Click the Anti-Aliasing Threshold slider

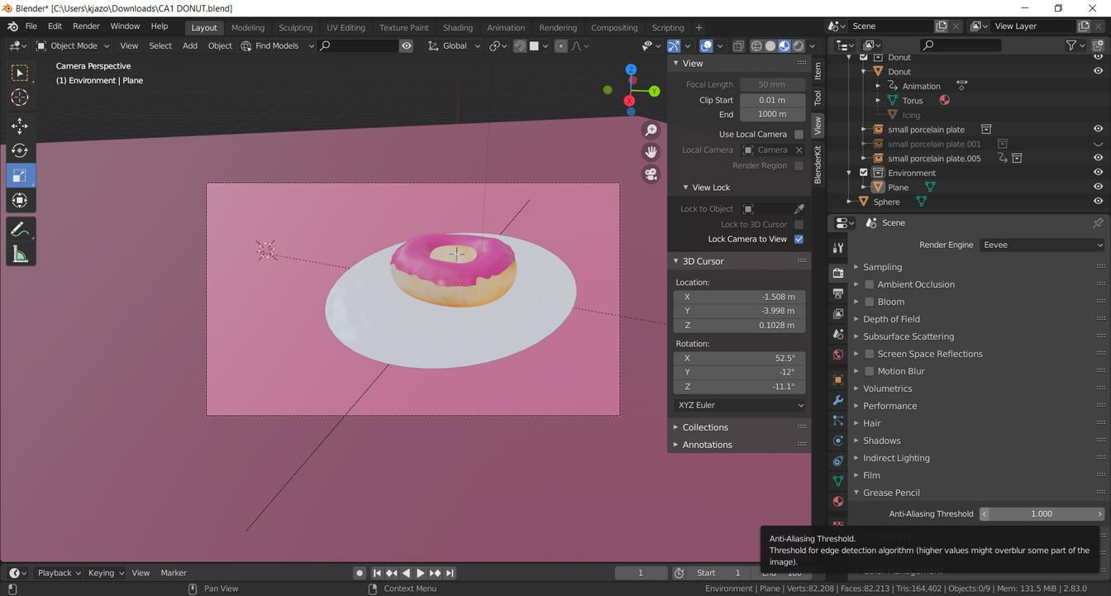tap(1042, 514)
